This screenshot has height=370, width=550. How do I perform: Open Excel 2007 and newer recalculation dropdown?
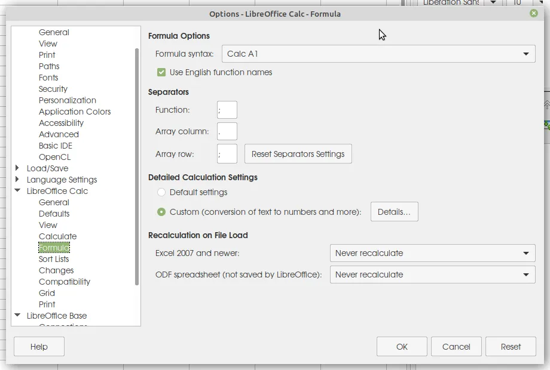tap(432, 253)
